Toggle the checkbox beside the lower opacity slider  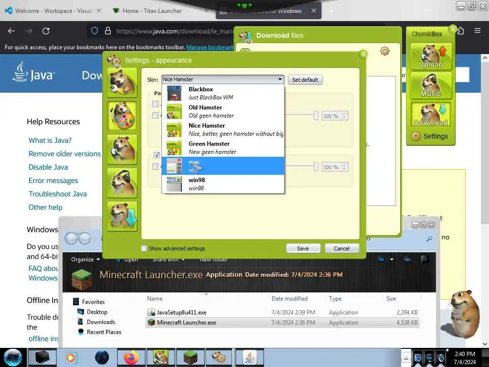pyautogui.click(x=155, y=167)
